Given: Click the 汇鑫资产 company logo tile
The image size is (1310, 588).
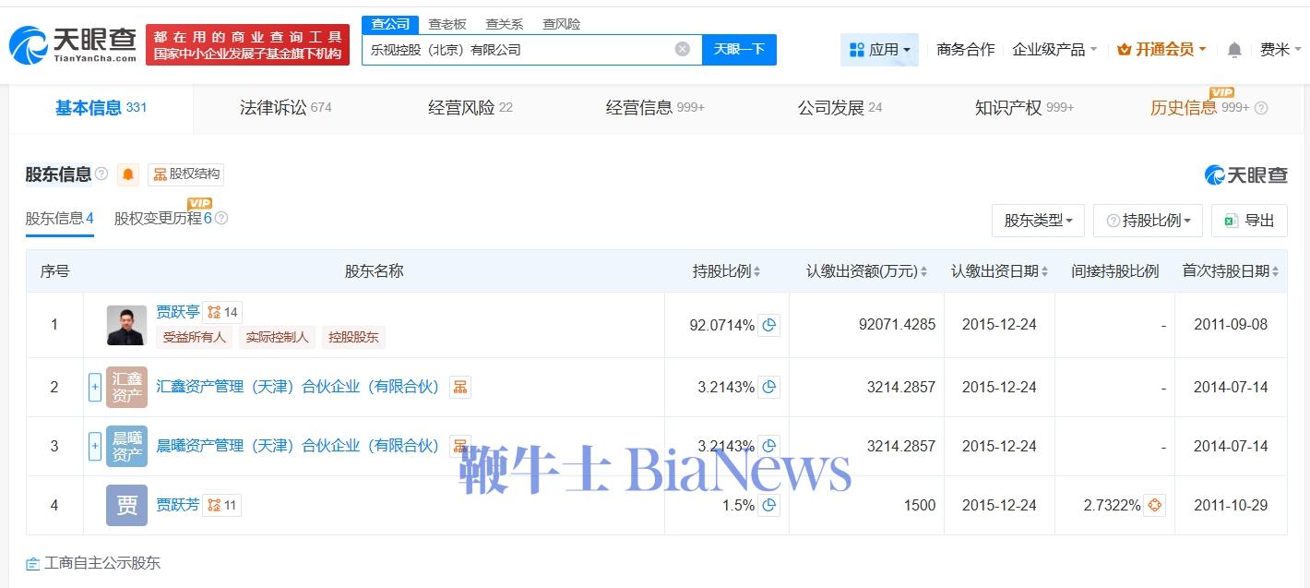Looking at the screenshot, I should 126,387.
